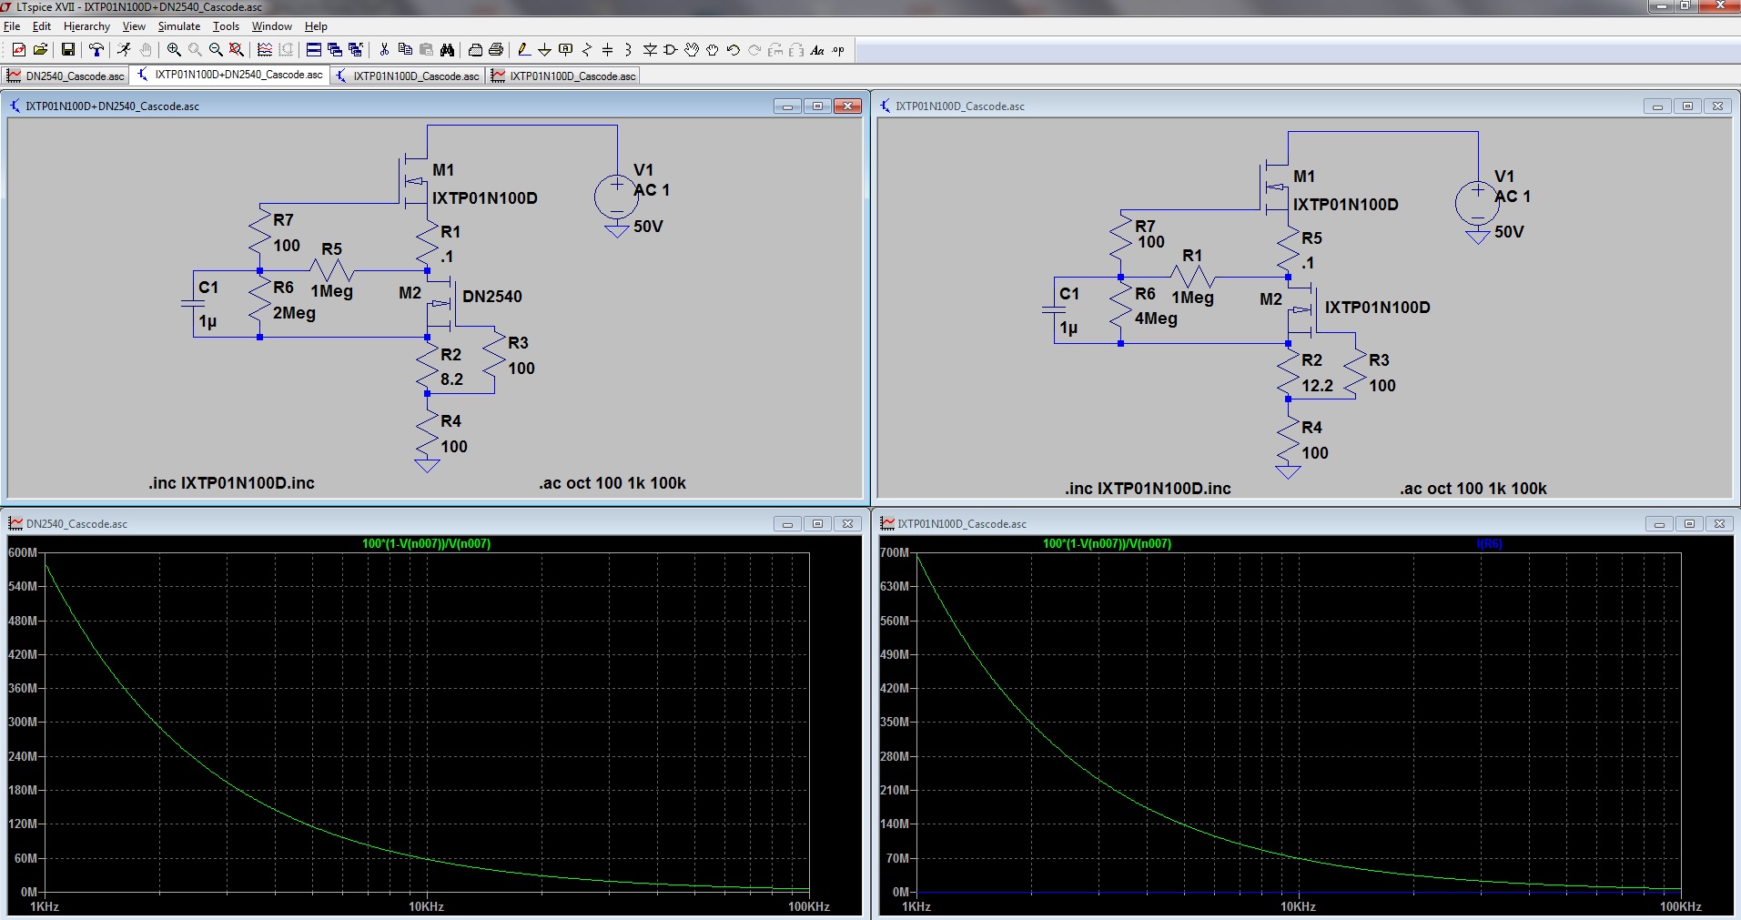Click the Zoom Out magnifier icon

[216, 50]
